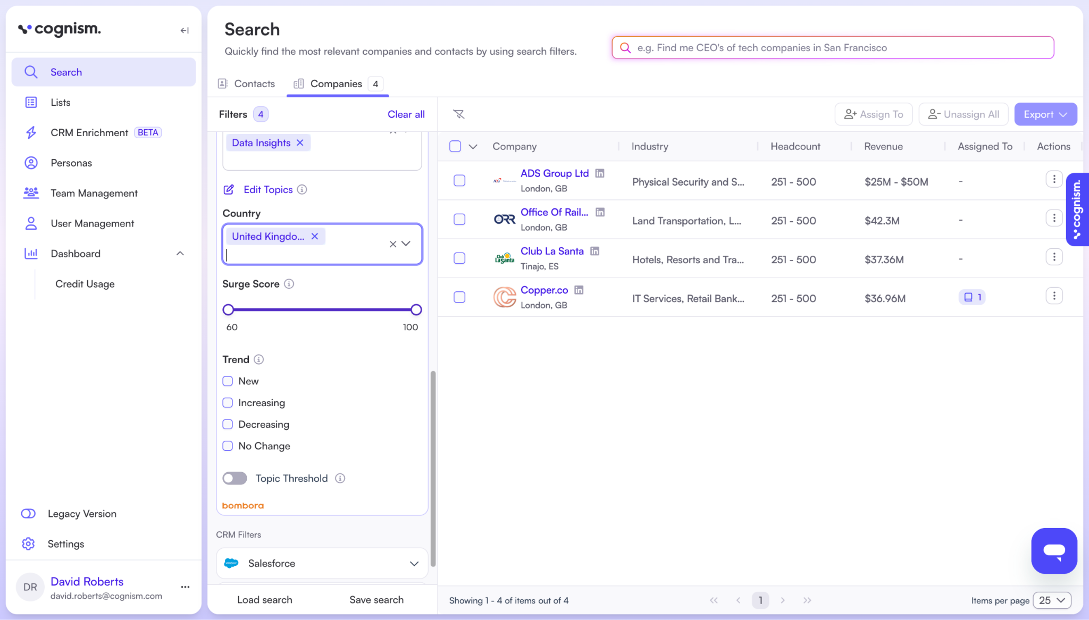Collapse the sidebar with the arrow icon
The height and width of the screenshot is (620, 1089).
click(x=185, y=30)
